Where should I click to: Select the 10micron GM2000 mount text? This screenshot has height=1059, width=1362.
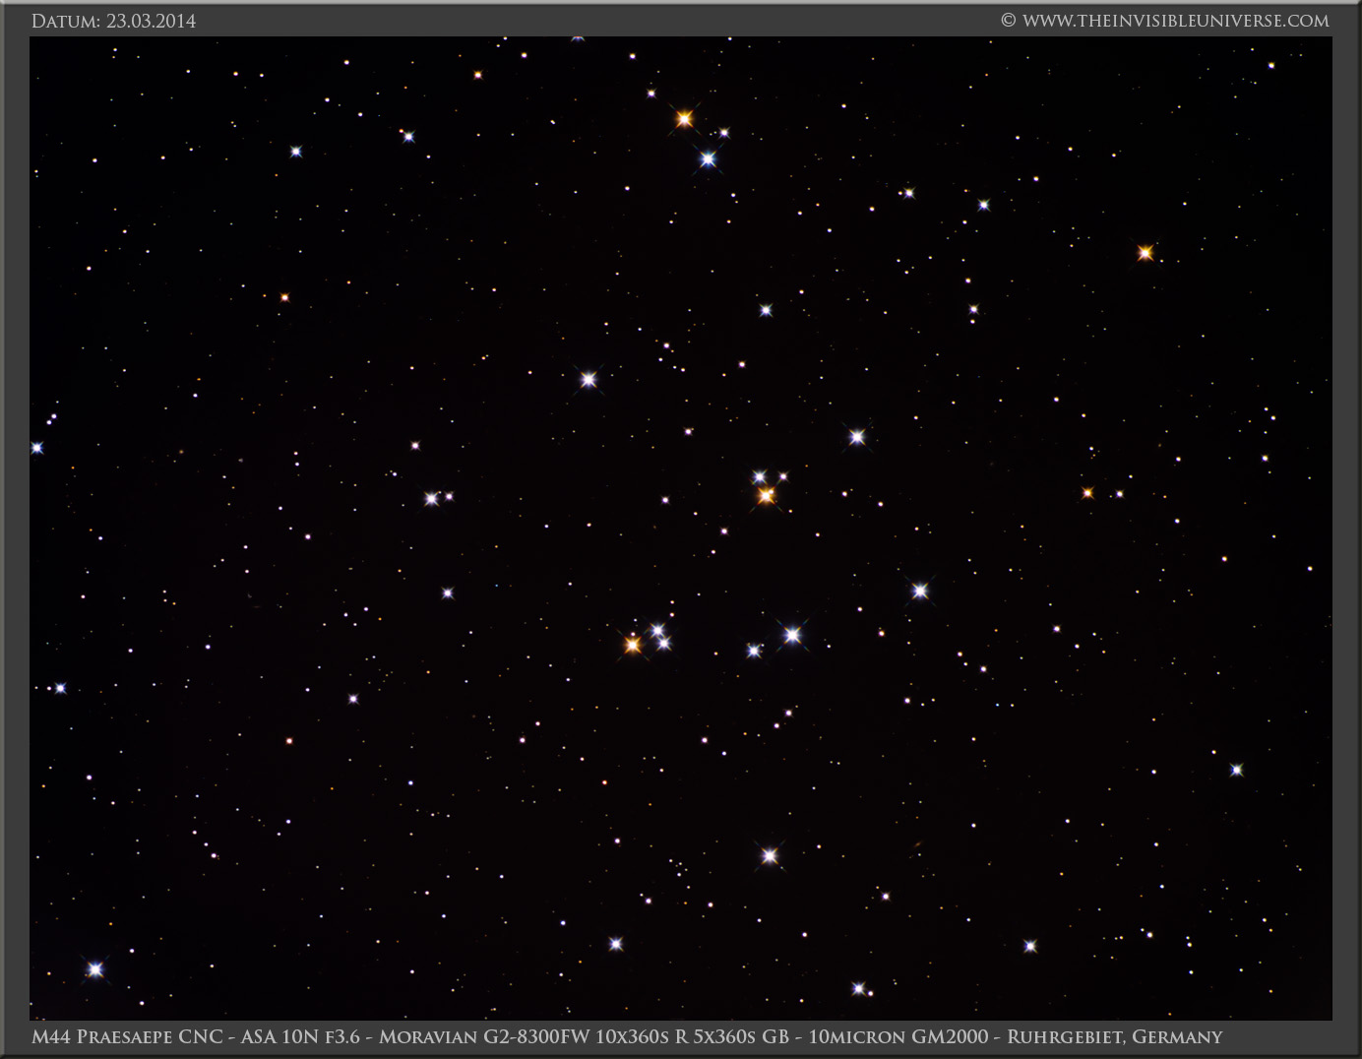point(898,1036)
